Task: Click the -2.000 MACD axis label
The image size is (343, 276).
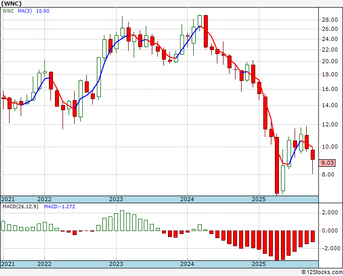Action: click(x=329, y=249)
